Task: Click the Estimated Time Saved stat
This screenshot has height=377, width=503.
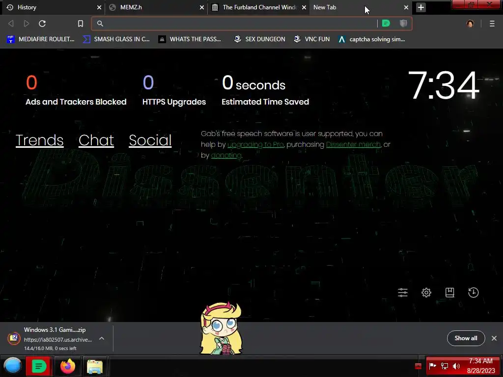Action: coord(265,91)
